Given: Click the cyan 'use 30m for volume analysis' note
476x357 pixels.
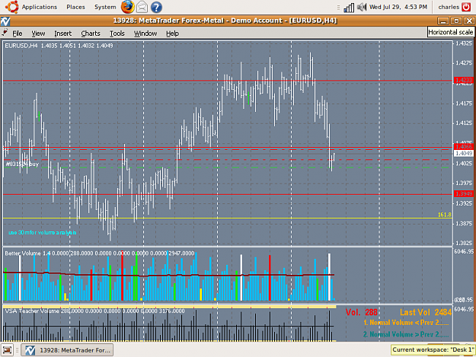Looking at the screenshot, I should pos(43,233).
